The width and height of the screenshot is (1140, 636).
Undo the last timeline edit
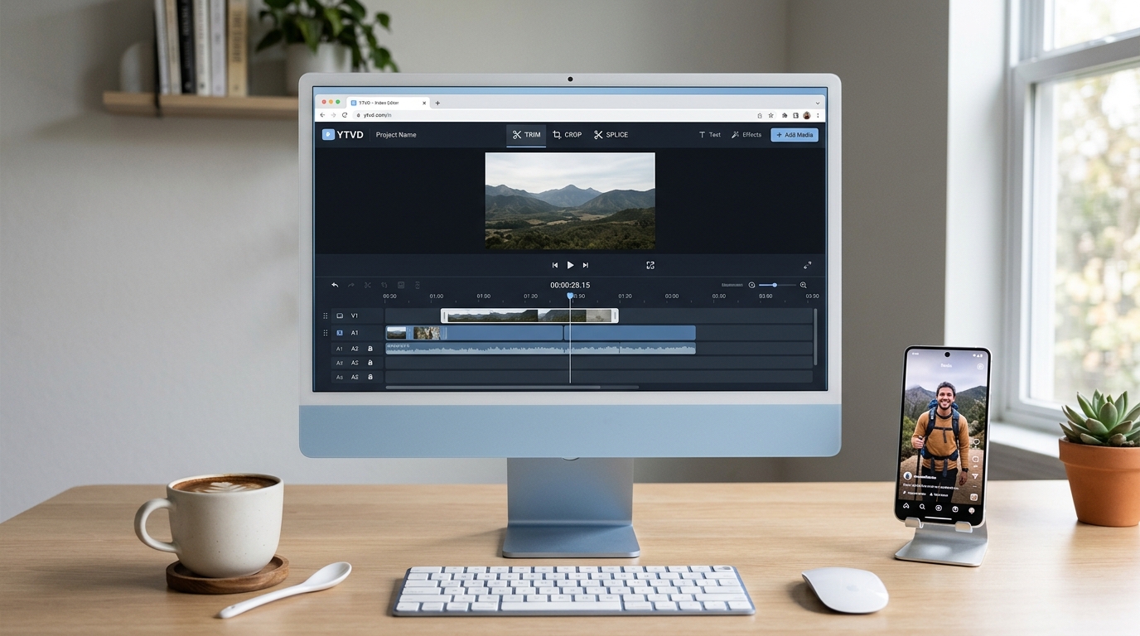click(335, 285)
